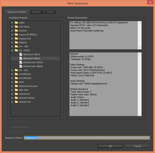Click the RED R3D folder icon
Screen dimensions: 155x153
(16, 90)
